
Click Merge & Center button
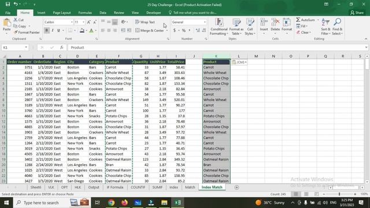click(150, 31)
